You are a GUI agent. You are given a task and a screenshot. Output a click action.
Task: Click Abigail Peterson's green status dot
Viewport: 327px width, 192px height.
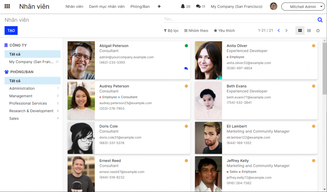tap(186, 46)
